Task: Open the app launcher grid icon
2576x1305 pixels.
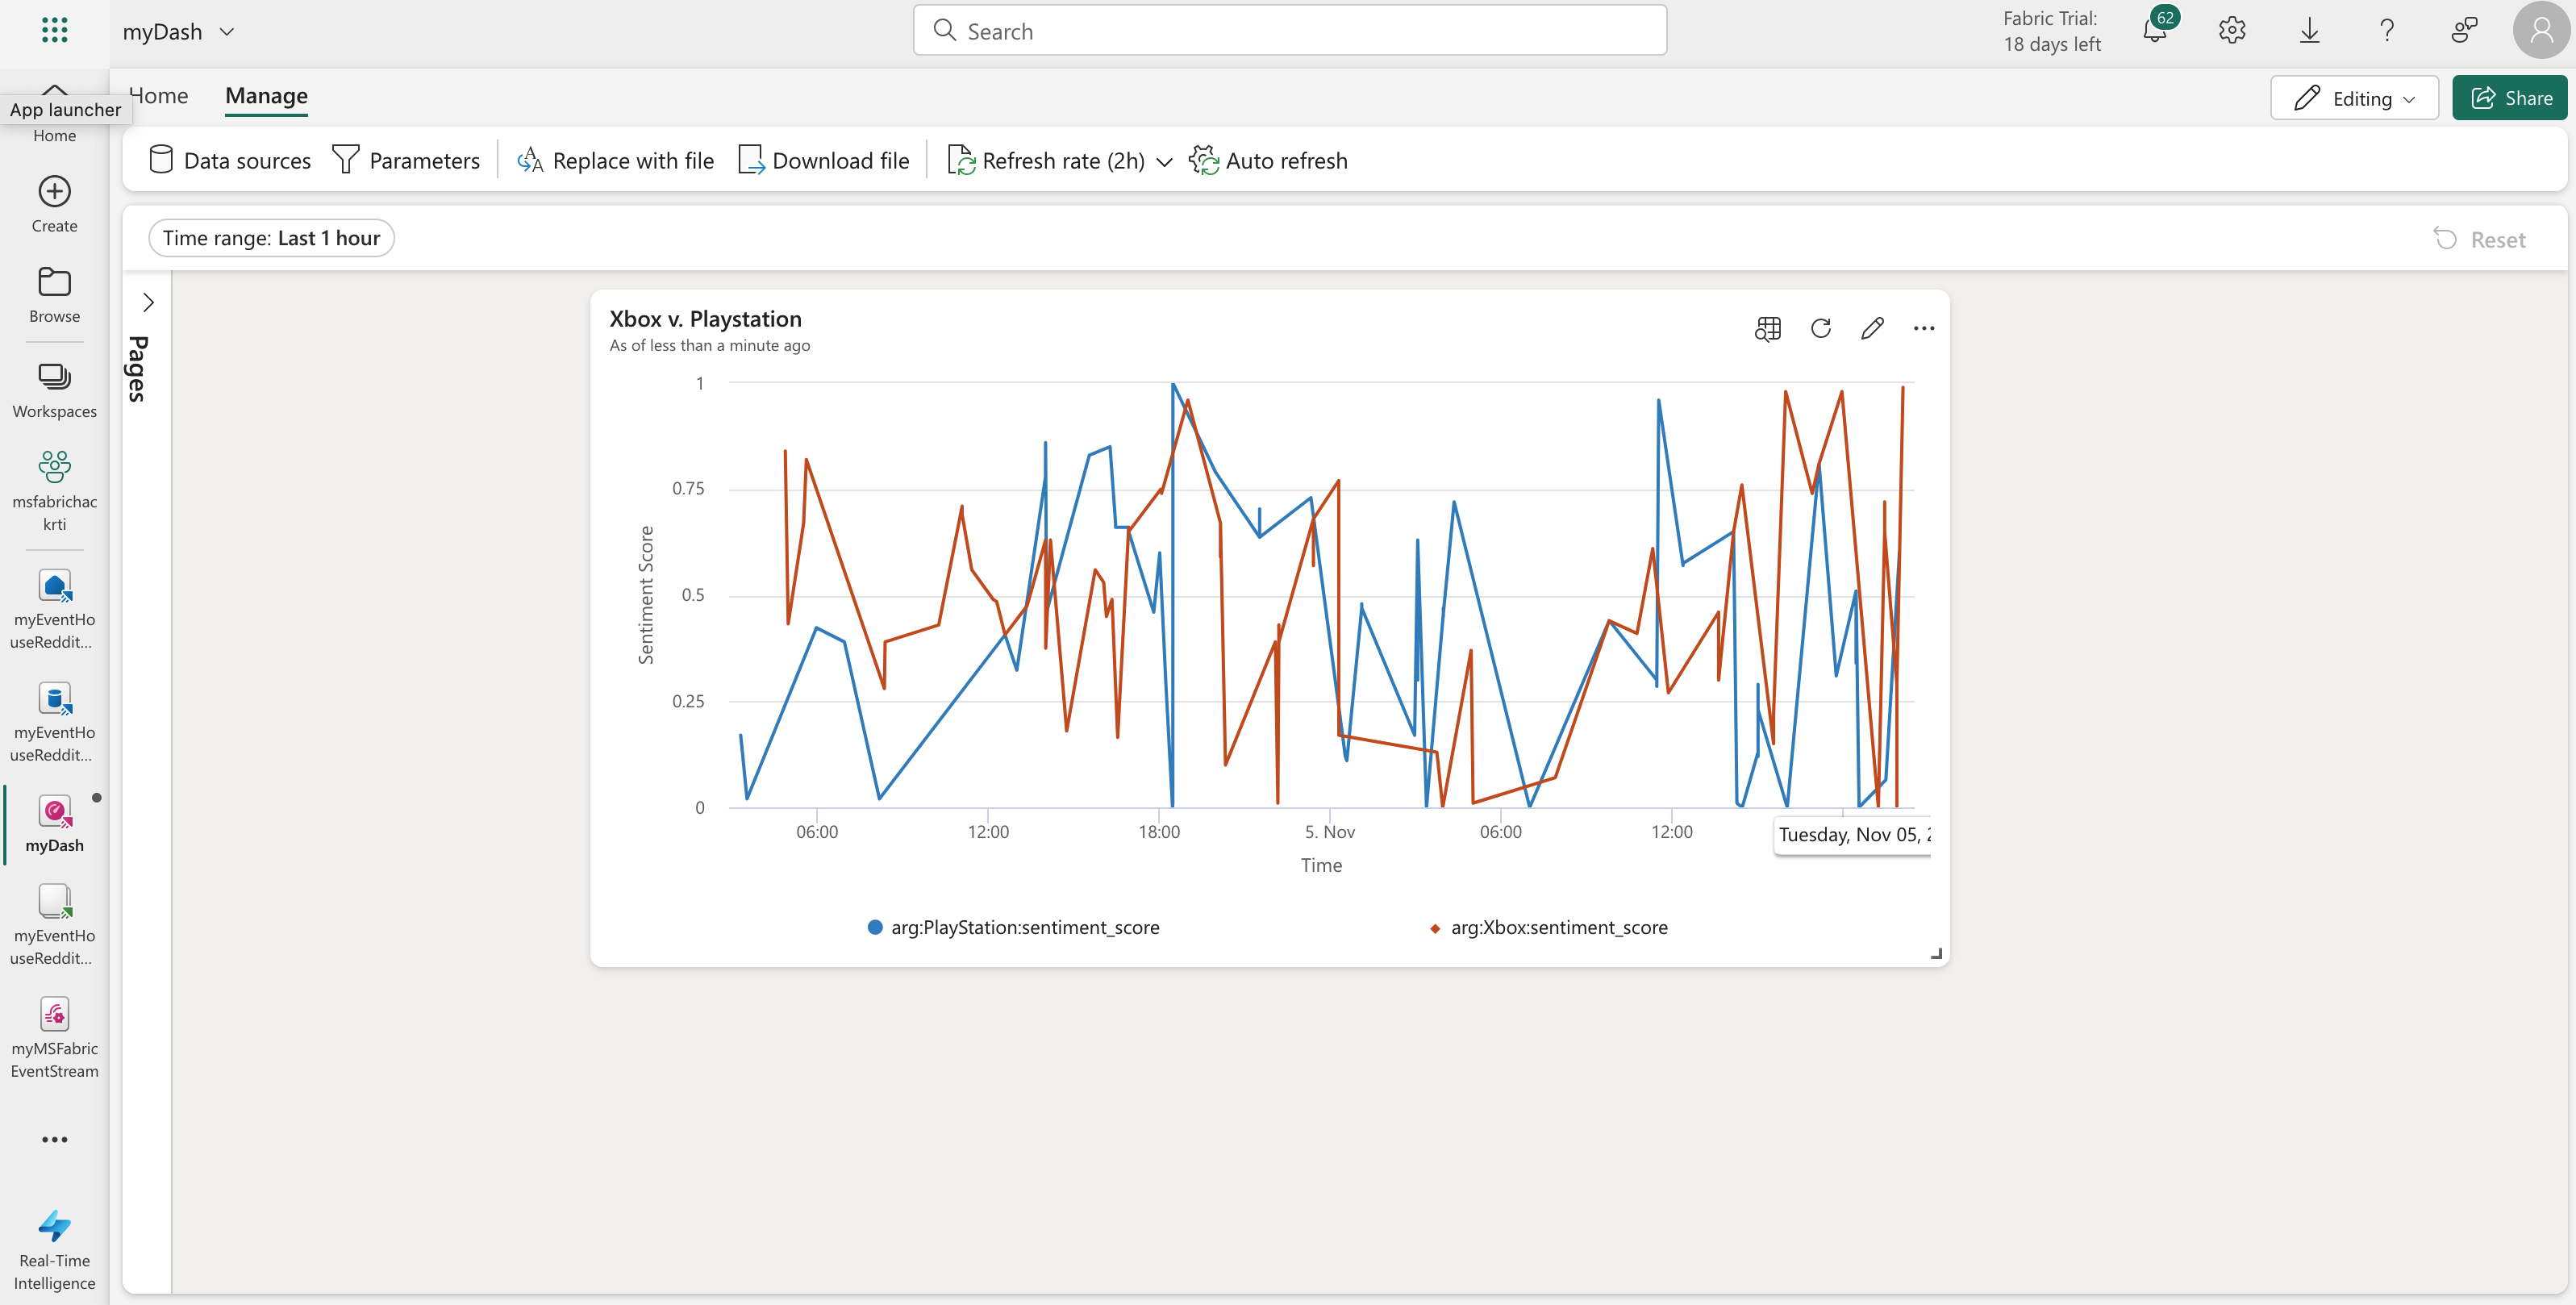Action: pyautogui.click(x=54, y=30)
